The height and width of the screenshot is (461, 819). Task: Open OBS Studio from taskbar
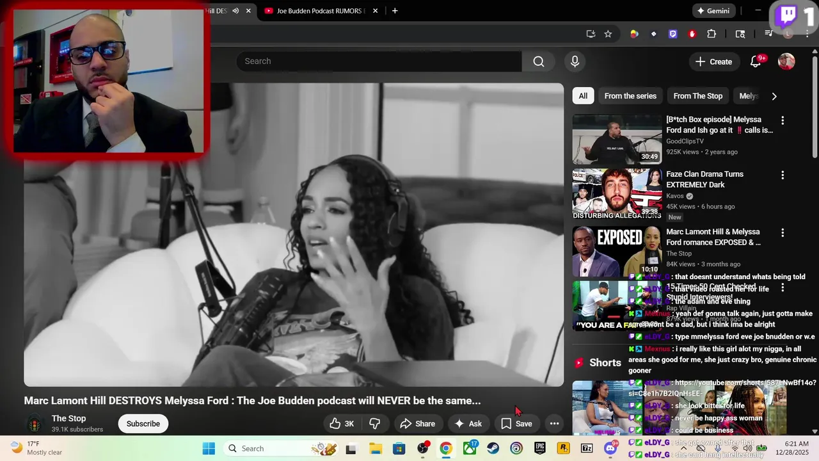coord(422,448)
